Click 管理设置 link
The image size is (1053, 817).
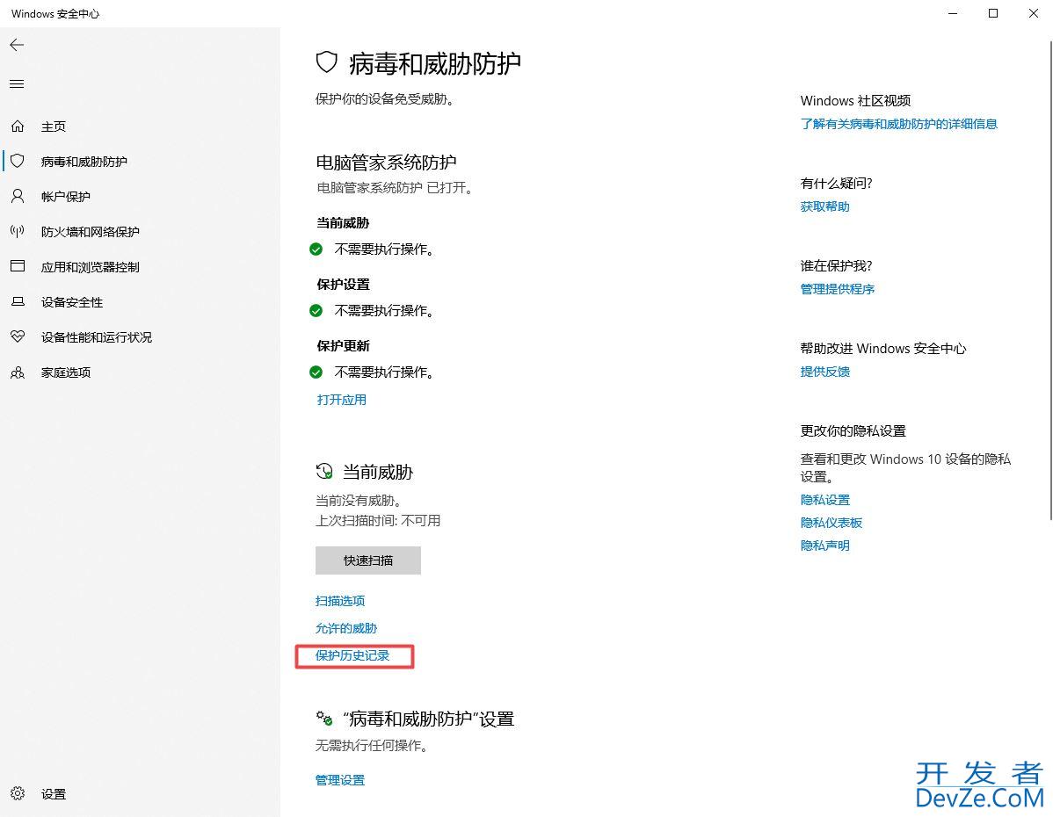pos(340,780)
